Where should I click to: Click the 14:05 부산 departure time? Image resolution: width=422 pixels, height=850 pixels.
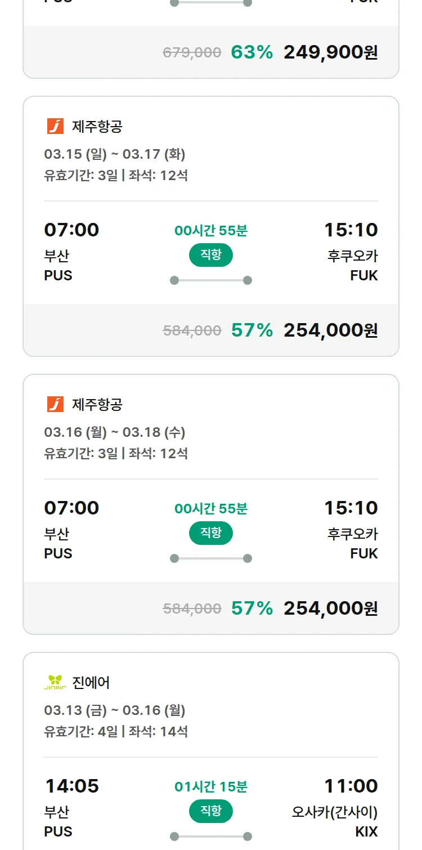tap(71, 786)
